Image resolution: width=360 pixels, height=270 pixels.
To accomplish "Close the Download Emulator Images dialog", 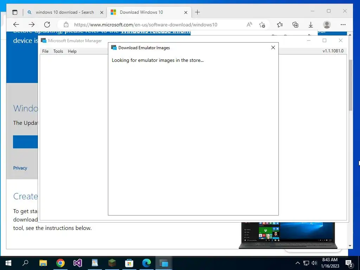I will pos(273,47).
